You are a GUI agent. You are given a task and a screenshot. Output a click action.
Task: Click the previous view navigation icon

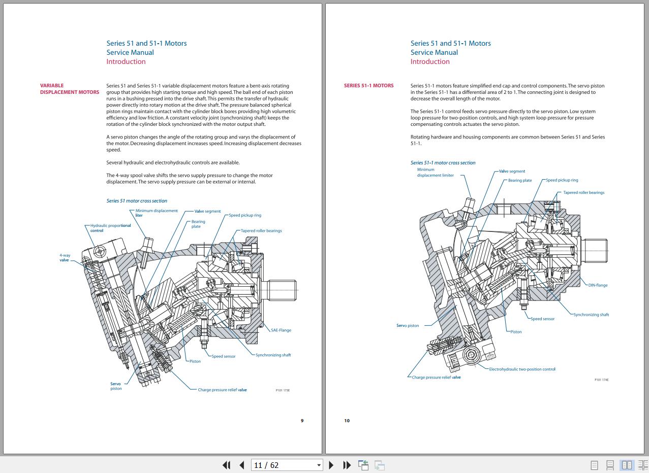[363, 465]
